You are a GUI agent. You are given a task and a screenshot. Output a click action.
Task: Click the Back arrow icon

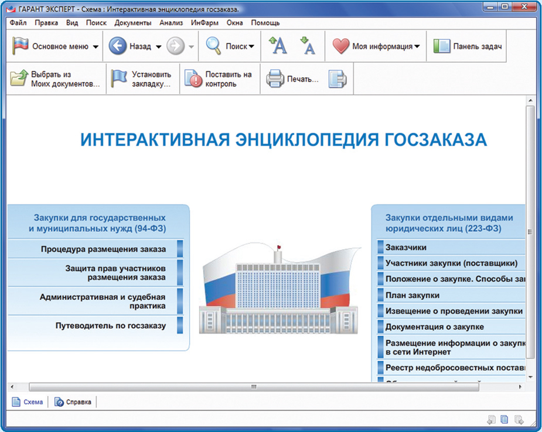tap(118, 46)
